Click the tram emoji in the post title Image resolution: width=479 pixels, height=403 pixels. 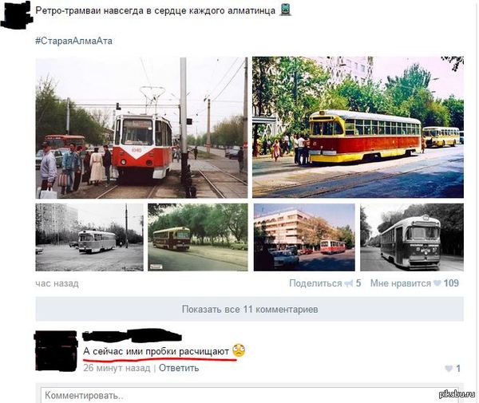(285, 10)
